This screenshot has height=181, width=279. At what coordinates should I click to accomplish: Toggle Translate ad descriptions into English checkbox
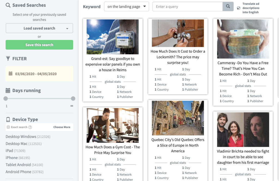point(239,8)
